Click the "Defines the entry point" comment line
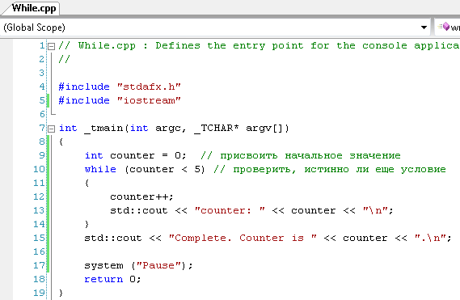 pos(259,46)
